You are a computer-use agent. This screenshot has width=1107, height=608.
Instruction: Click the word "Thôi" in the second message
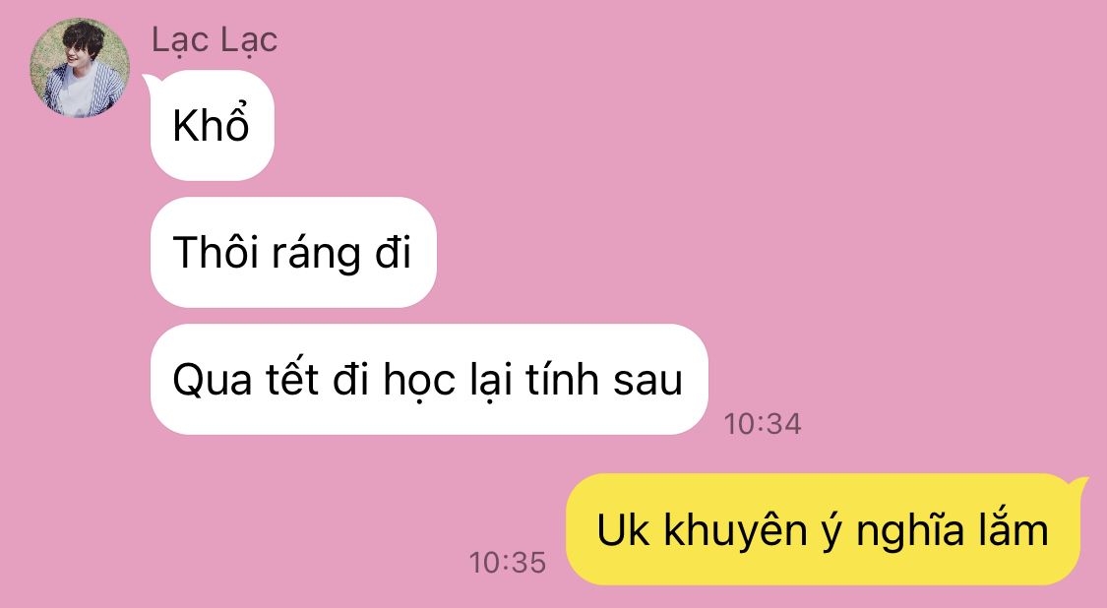(215, 252)
